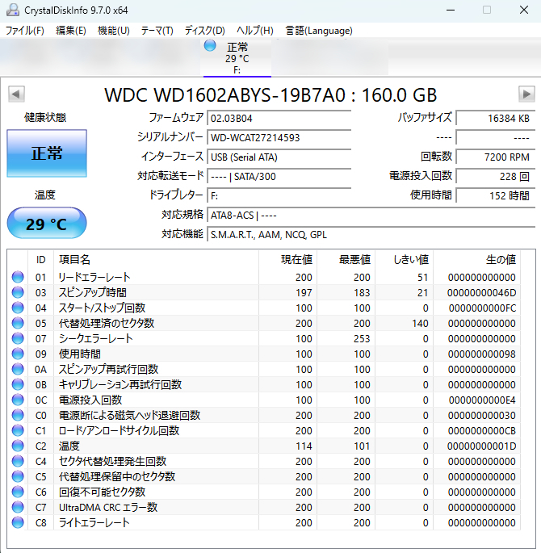Click status orb for ライトエラーレート row
This screenshot has width=541, height=553.
pos(18,523)
